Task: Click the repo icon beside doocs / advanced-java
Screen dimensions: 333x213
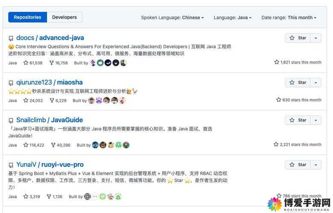Action: pyautogui.click(x=11, y=38)
